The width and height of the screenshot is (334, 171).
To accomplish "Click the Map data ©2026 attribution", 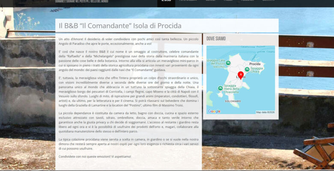I will pyautogui.click(x=265, y=112).
